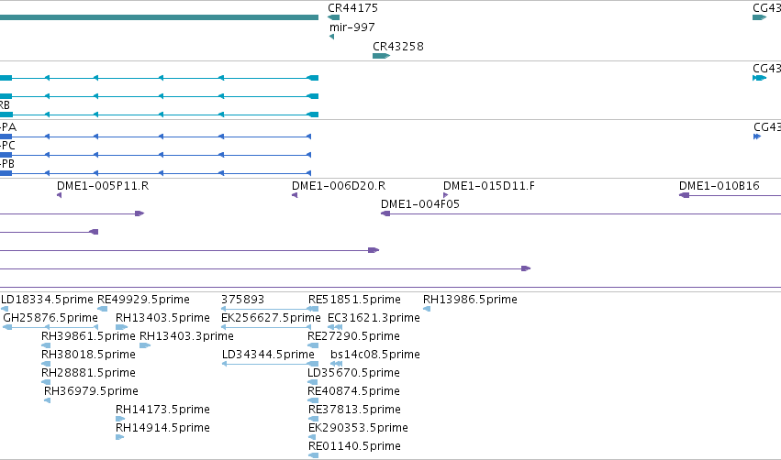Click the DME1-015D11.F purple arrowhead
781x460 pixels.
pos(445,195)
